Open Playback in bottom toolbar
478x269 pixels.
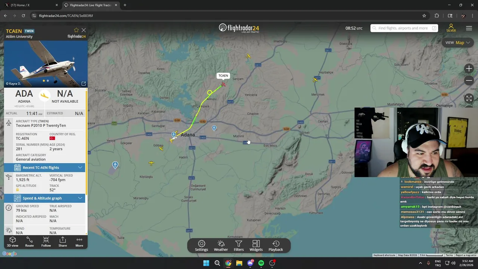276,246
